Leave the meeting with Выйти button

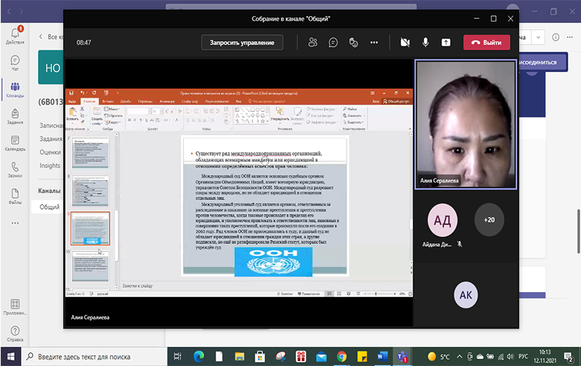click(x=486, y=43)
